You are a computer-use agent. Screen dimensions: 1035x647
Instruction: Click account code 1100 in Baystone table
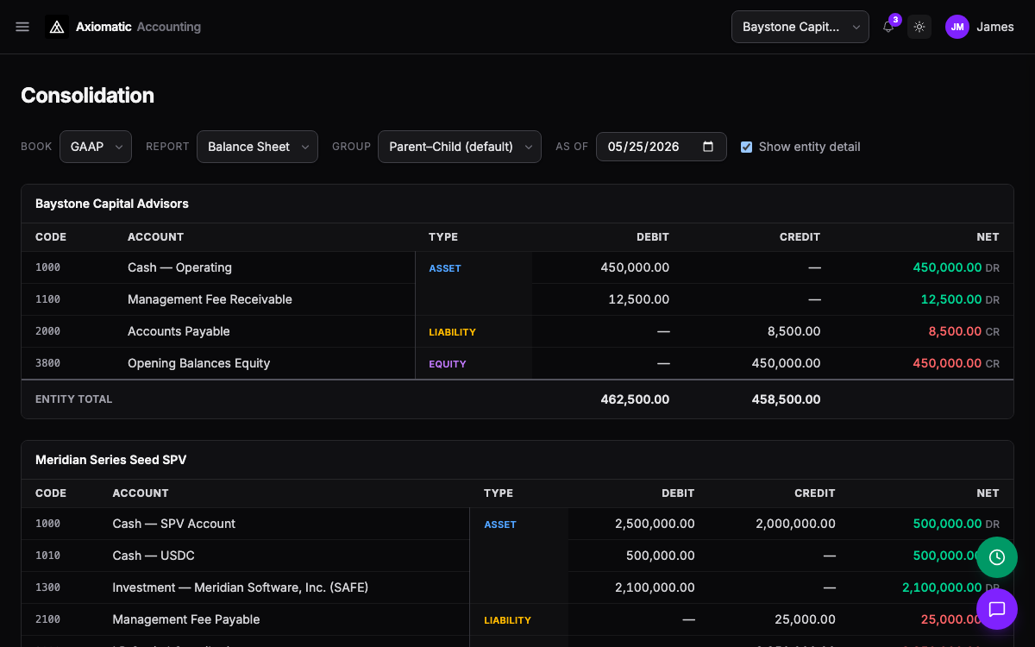coord(47,299)
